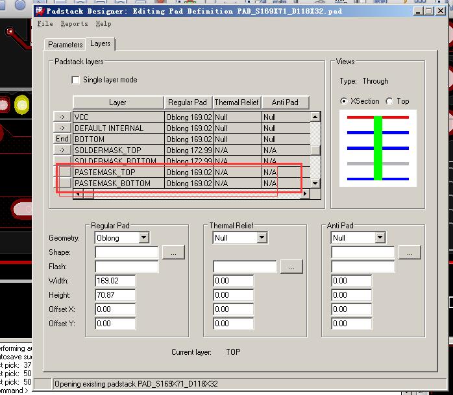This screenshot has height=395, width=453.
Task: Select the DEFAULT INTERNAL layer cell
Action: point(119,128)
